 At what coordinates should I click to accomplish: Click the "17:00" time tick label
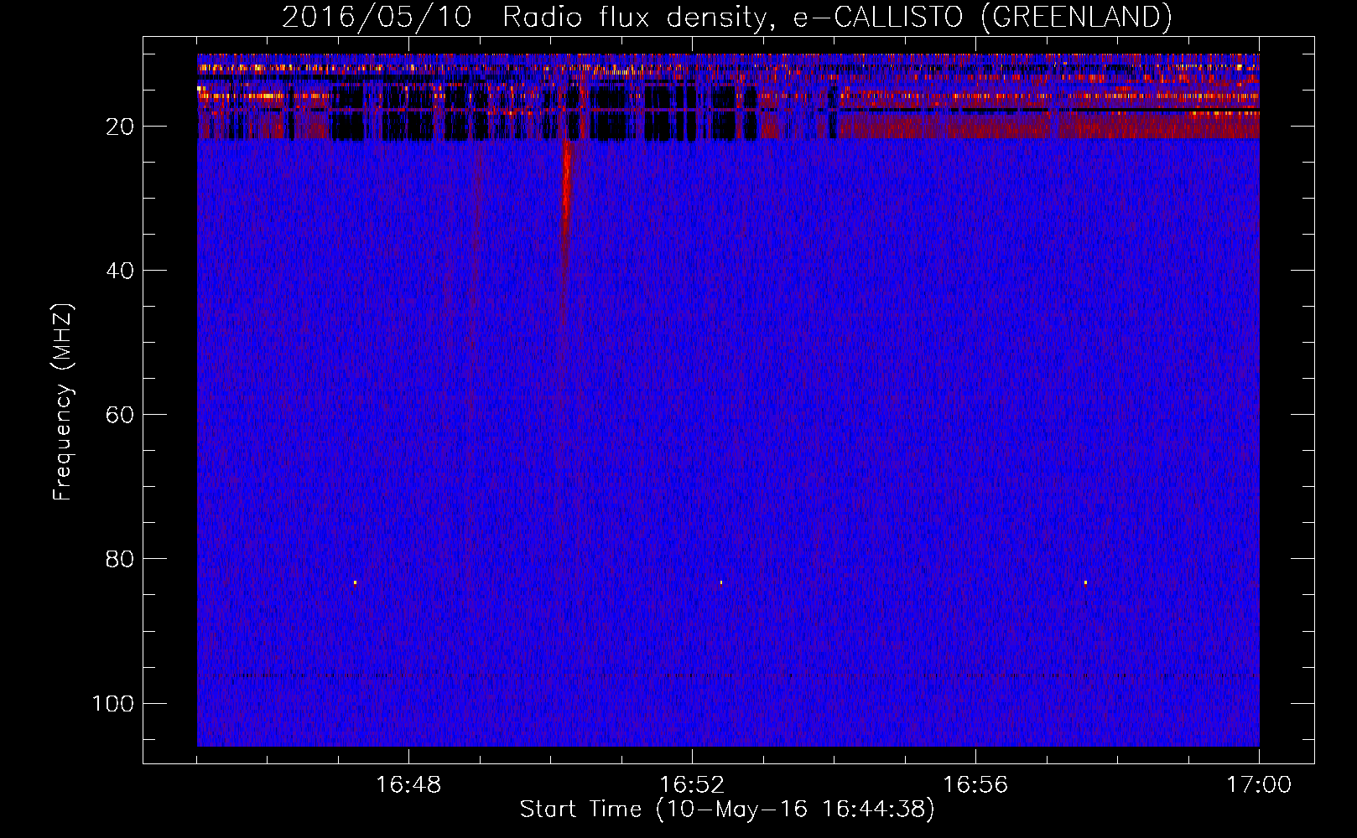(1259, 785)
